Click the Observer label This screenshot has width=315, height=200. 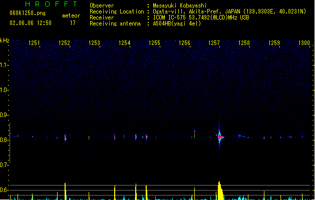point(102,5)
